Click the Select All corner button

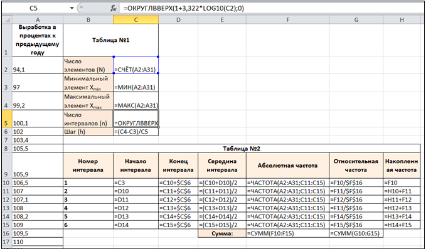point(6,19)
